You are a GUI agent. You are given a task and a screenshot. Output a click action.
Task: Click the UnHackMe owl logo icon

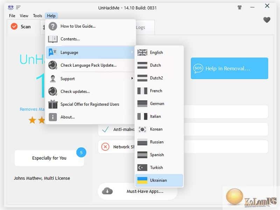[x=10, y=7]
